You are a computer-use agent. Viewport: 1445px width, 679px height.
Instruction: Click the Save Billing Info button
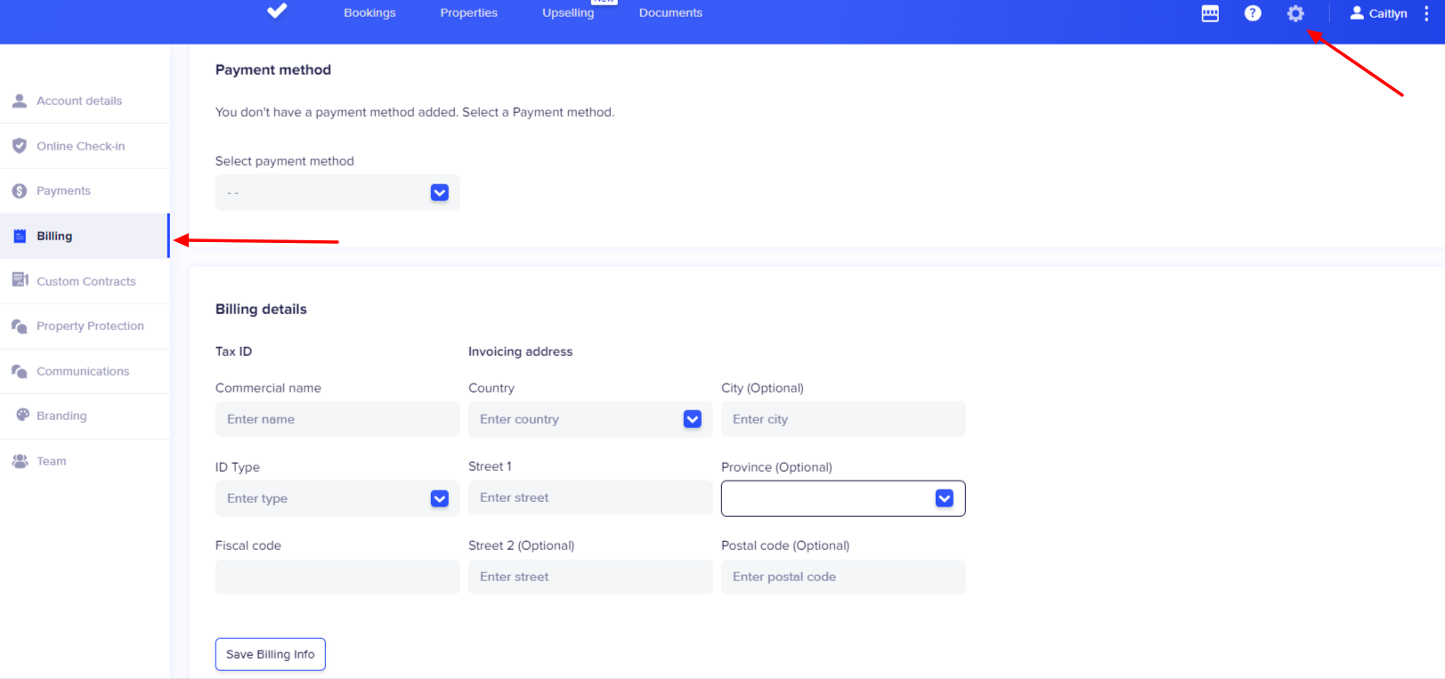pyautogui.click(x=270, y=654)
